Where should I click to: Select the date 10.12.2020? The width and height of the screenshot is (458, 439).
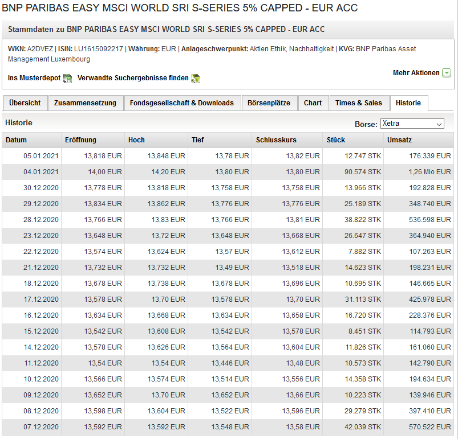click(x=41, y=379)
